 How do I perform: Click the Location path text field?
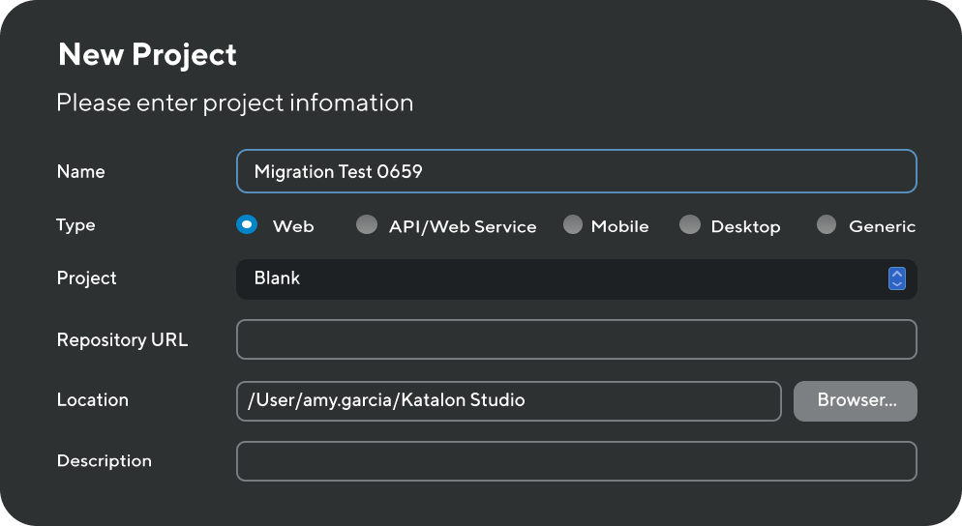(x=509, y=401)
